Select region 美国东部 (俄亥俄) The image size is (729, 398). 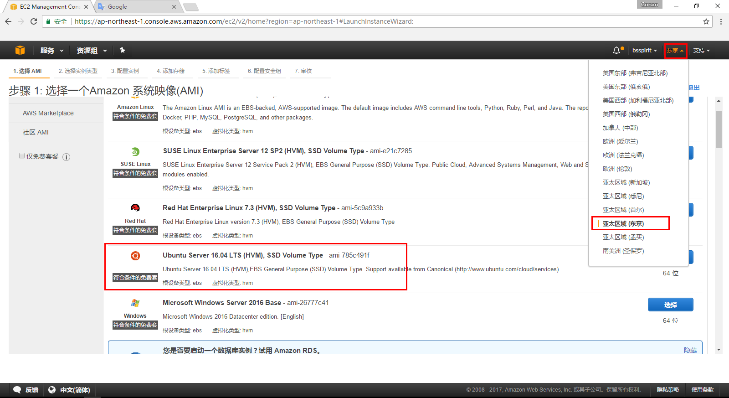pos(626,87)
